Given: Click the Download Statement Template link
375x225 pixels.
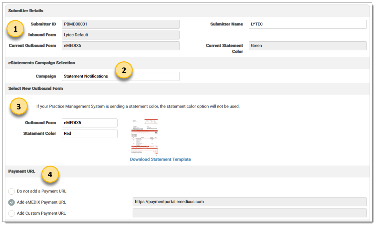Looking at the screenshot, I should pyautogui.click(x=160, y=159).
